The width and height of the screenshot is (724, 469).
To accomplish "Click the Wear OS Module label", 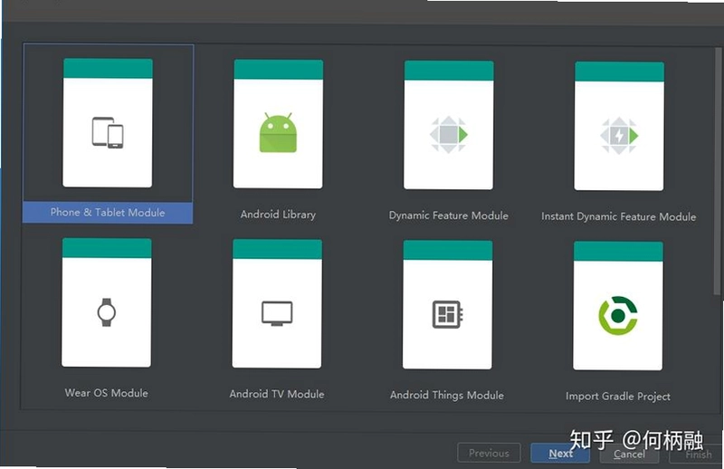I will point(107,393).
